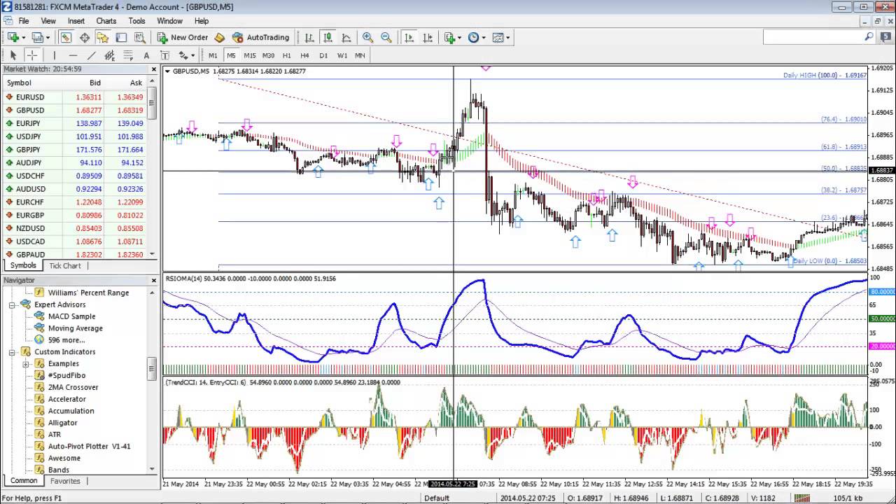896x504 pixels.
Task: Pick the trendline drawing tool
Action: tap(91, 55)
